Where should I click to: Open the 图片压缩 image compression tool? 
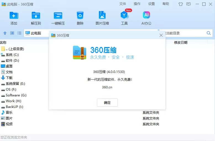102,15
